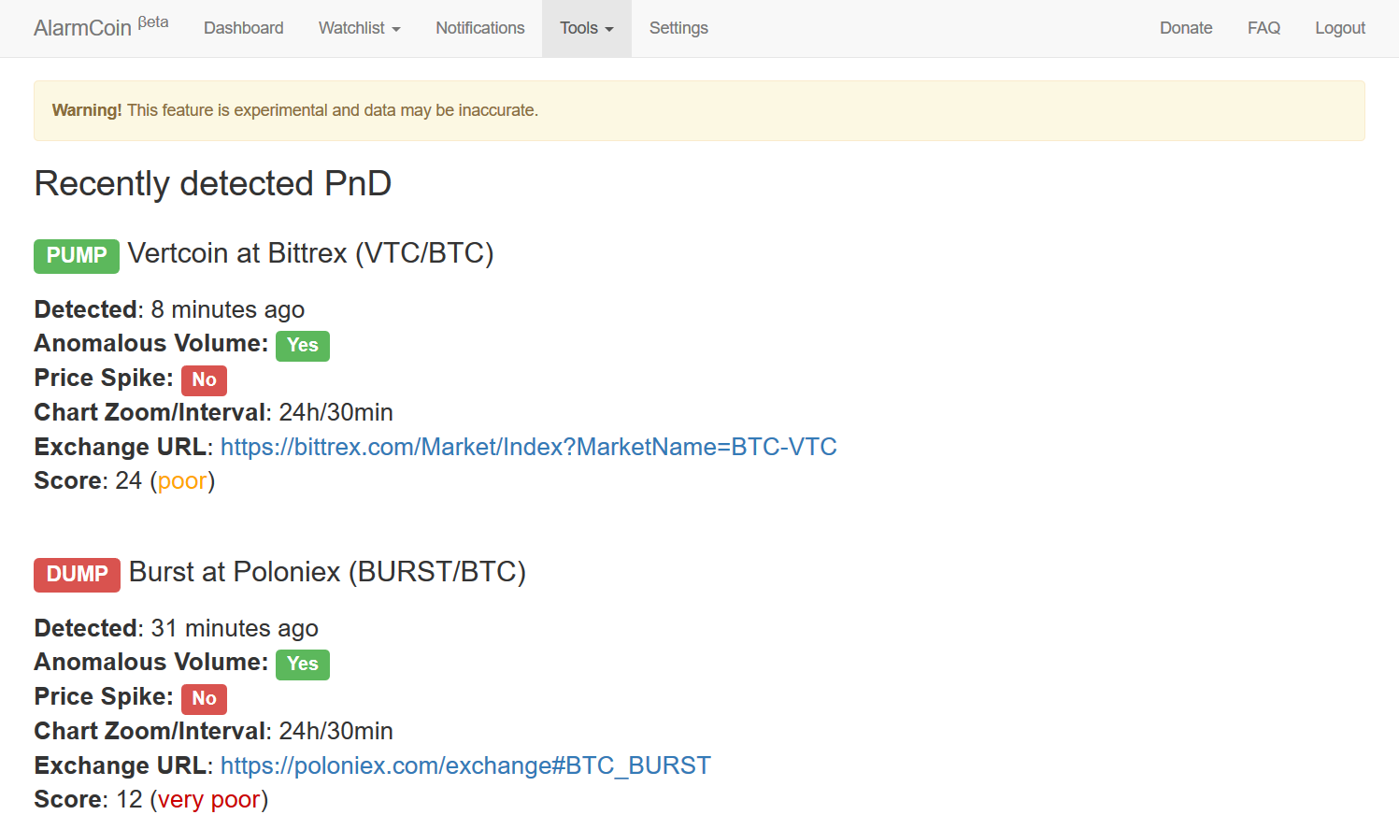Open the Poloniex BTC_BURST exchange URL
Image resolution: width=1399 pixels, height=829 pixels.
[x=465, y=765]
